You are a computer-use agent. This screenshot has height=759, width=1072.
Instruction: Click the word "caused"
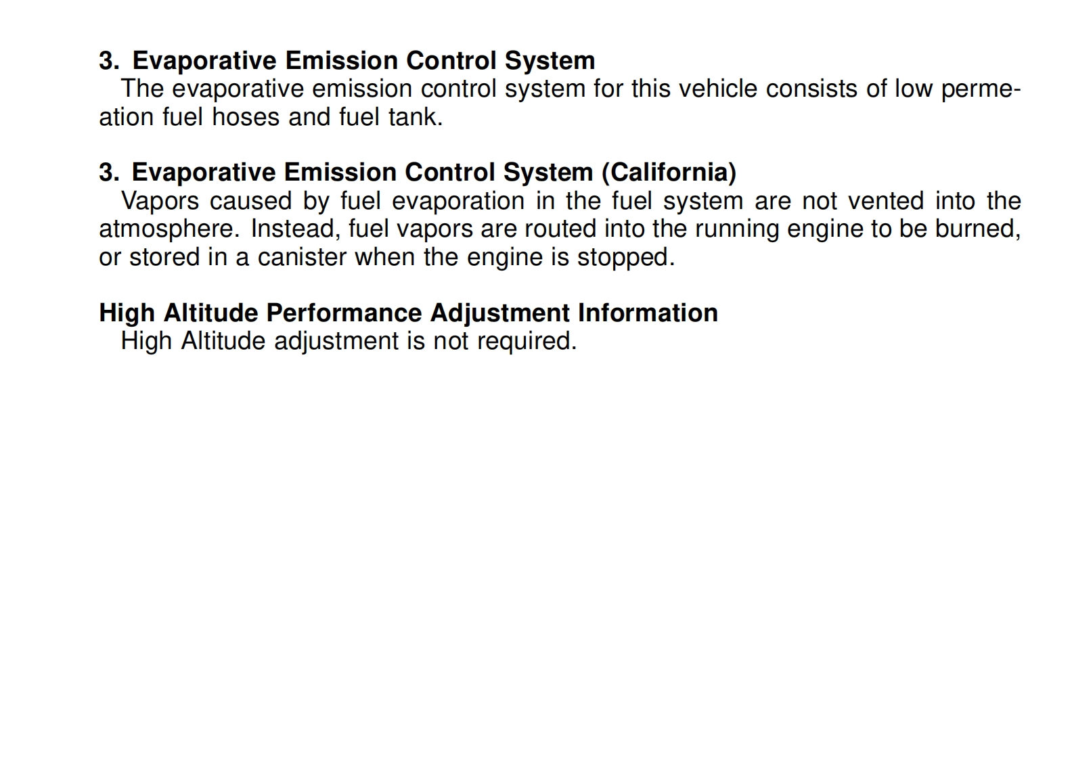pyautogui.click(x=250, y=201)
